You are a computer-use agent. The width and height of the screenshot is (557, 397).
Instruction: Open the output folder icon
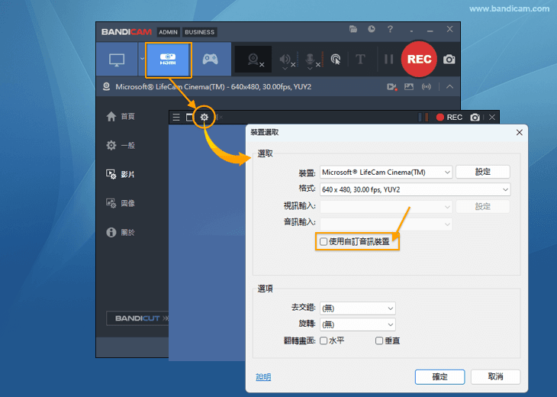[x=353, y=29]
